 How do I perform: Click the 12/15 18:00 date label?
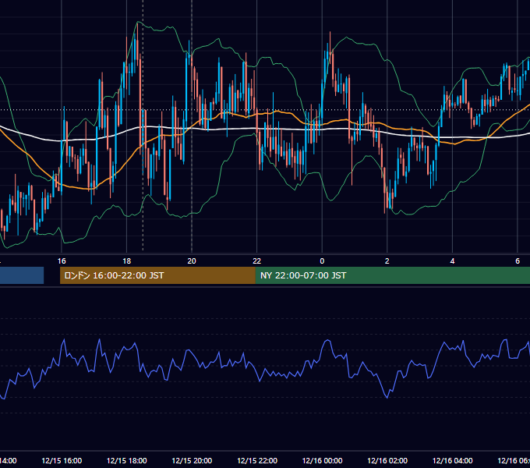click(127, 461)
